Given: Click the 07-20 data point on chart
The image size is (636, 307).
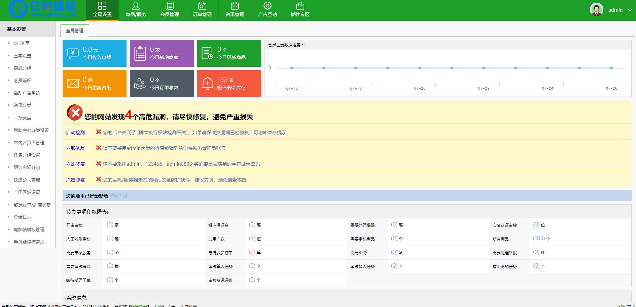Looking at the screenshot, I should pyautogui.click(x=419, y=68).
